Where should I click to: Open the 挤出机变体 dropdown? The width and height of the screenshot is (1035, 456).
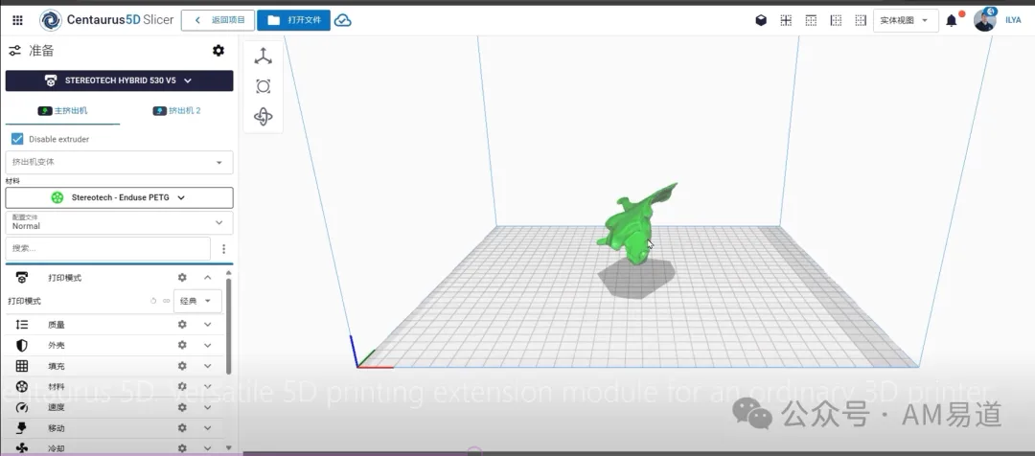[120, 162]
